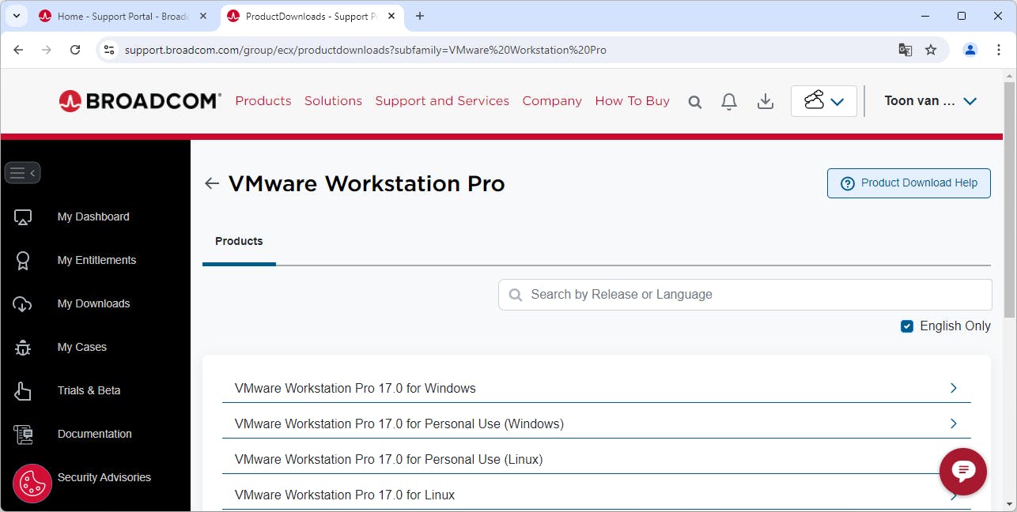The height and width of the screenshot is (512, 1017).
Task: Expand VMware Workstation Pro 17.0 for Windows
Action: click(953, 388)
